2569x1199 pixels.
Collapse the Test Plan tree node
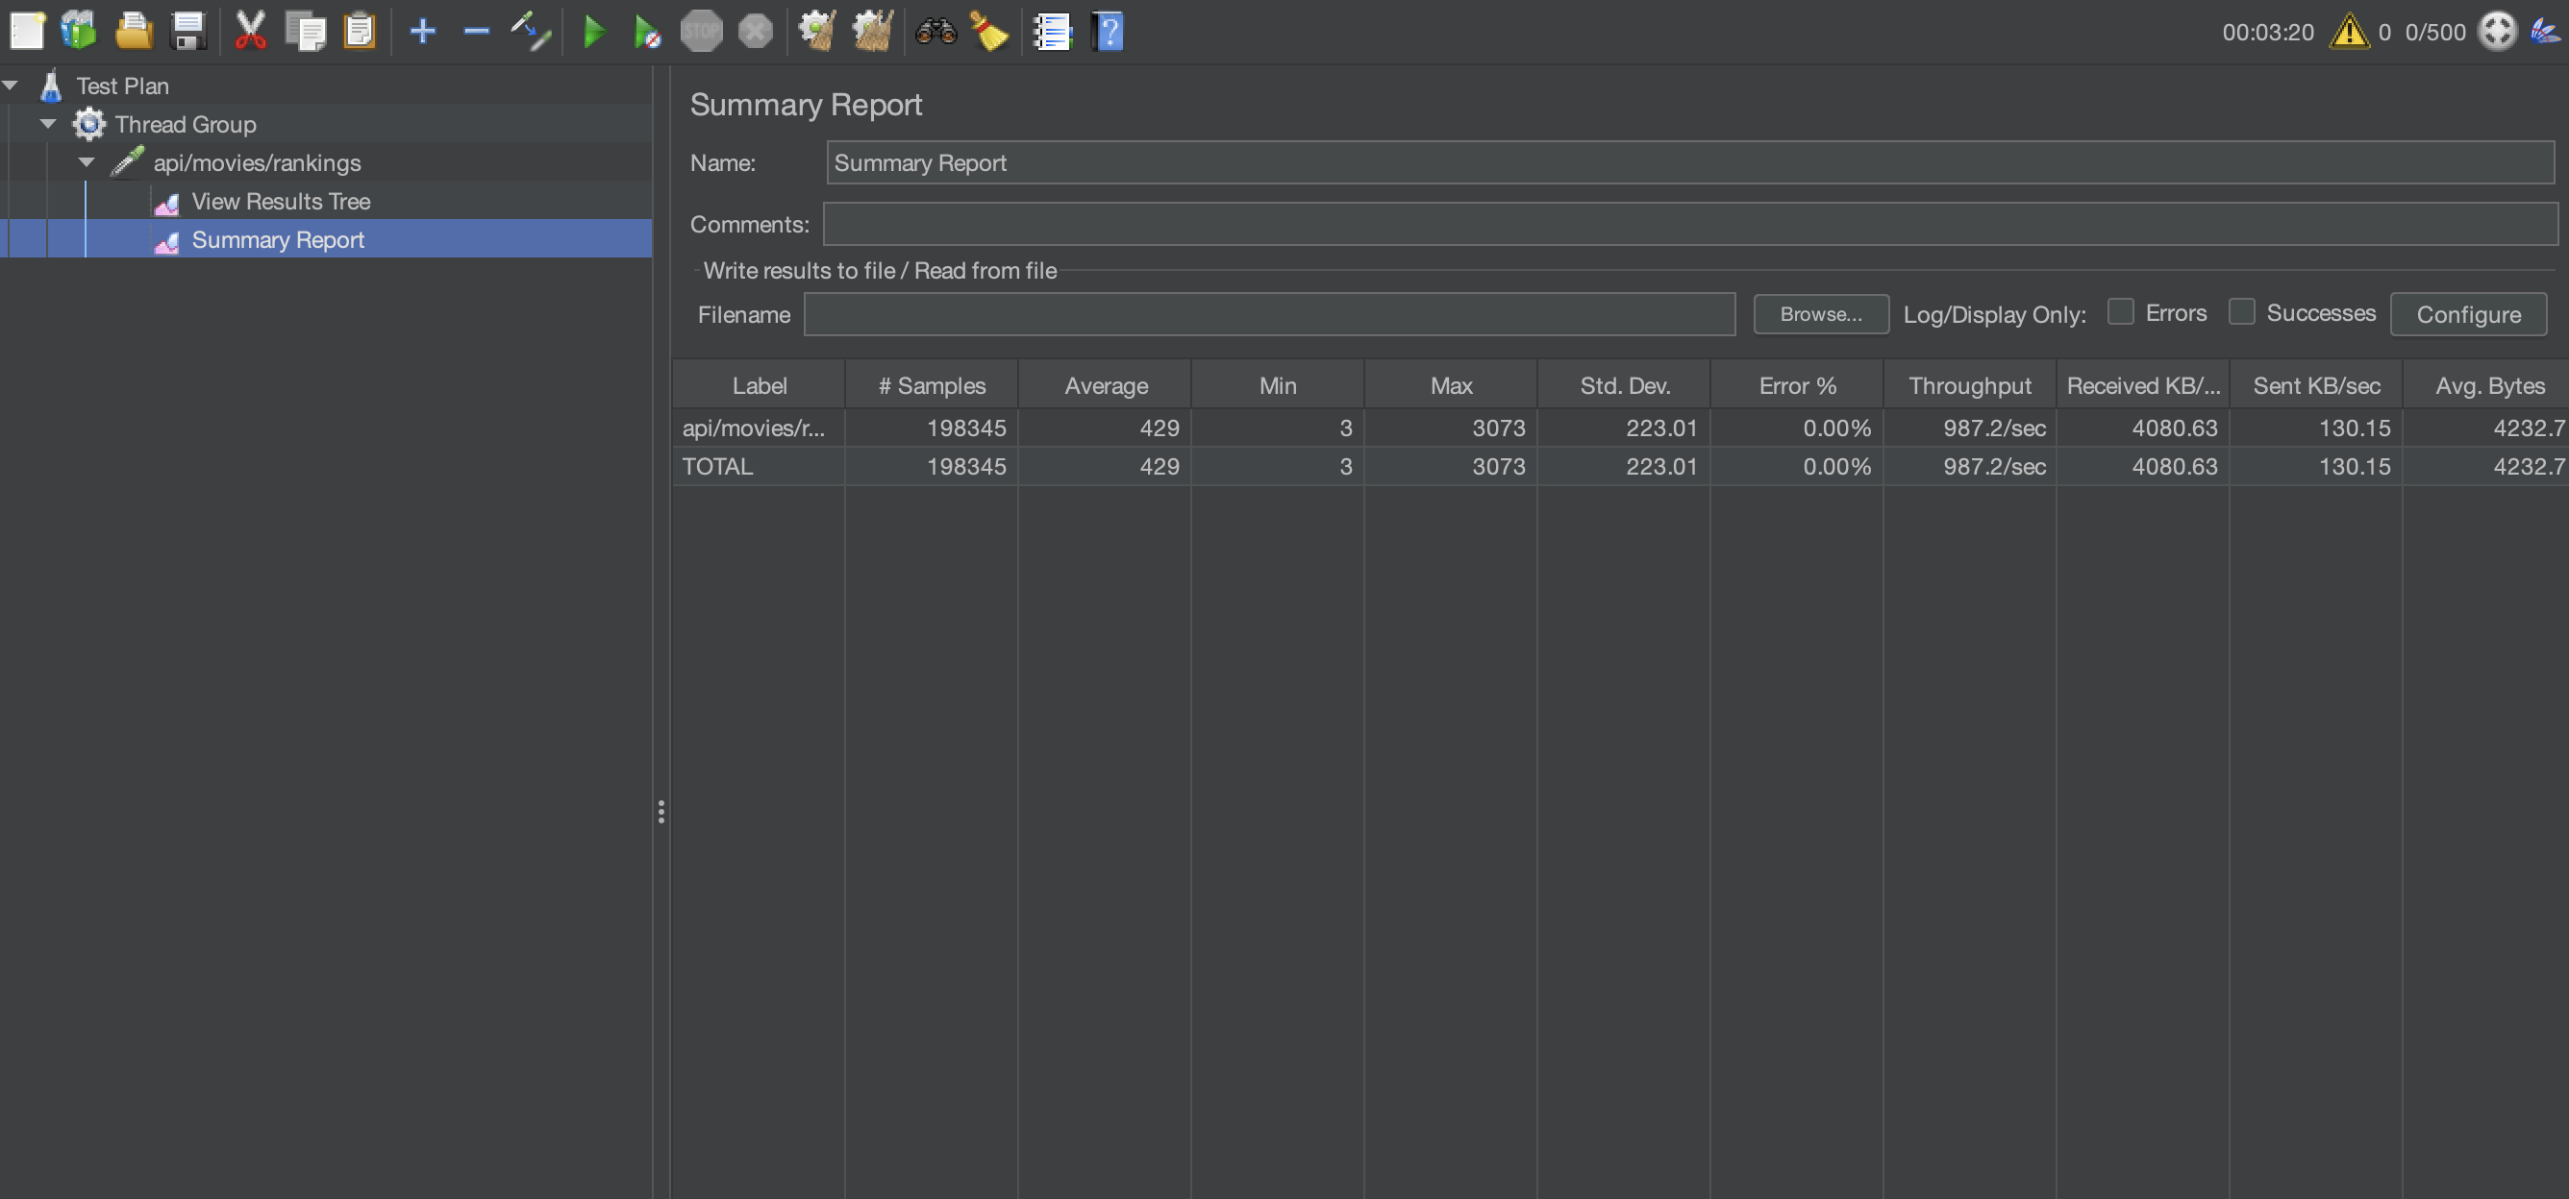(x=11, y=86)
